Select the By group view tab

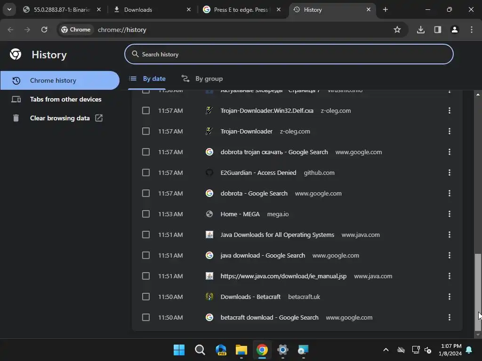[201, 78]
